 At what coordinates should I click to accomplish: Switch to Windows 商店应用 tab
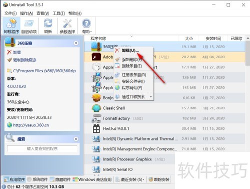point(92,179)
